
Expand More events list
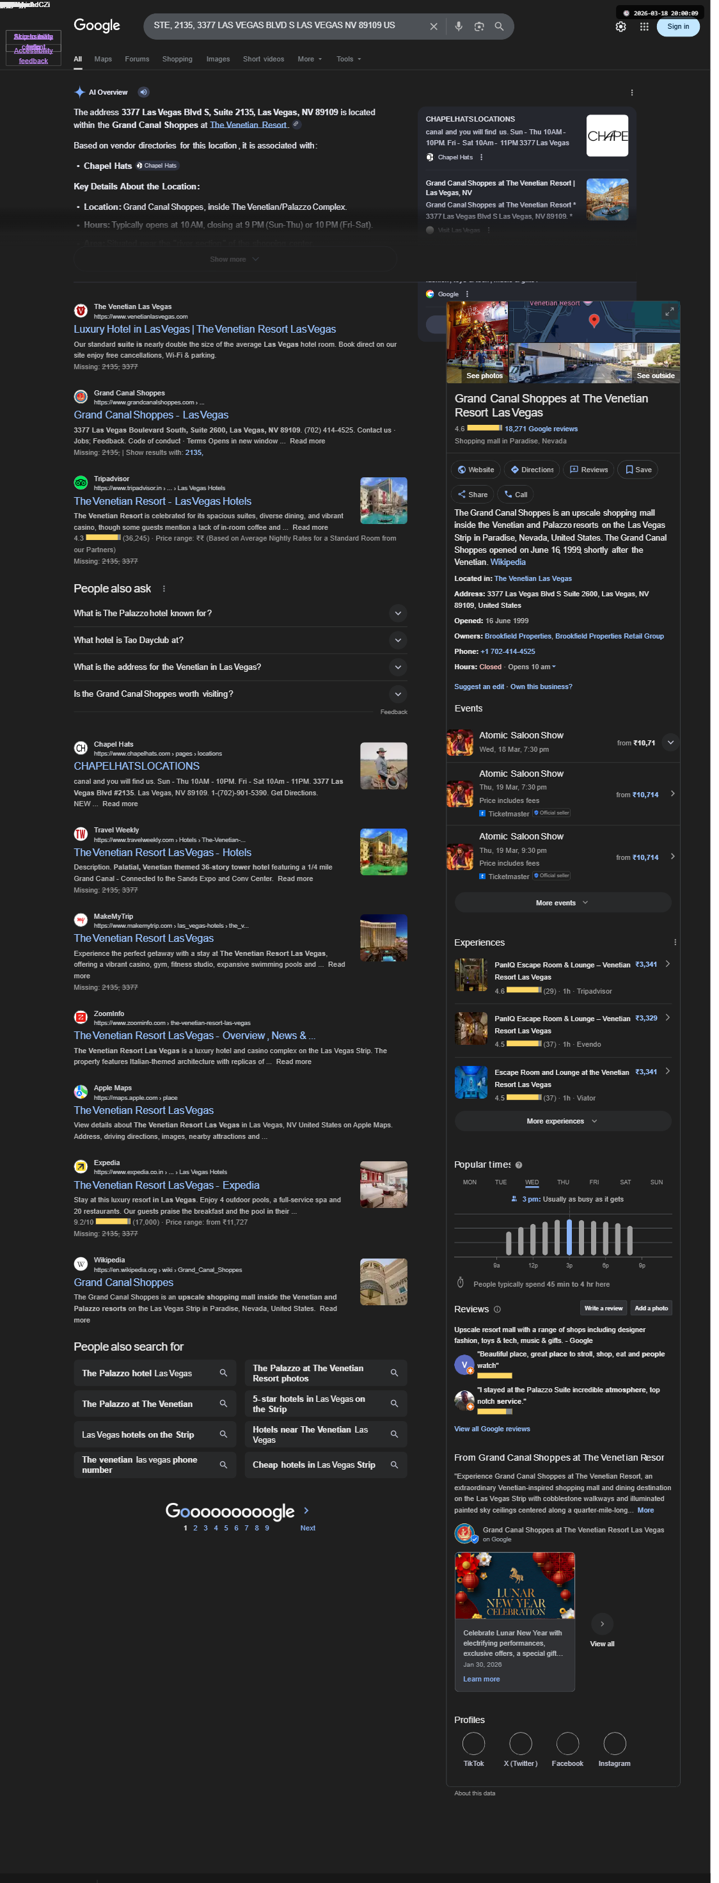tap(562, 903)
